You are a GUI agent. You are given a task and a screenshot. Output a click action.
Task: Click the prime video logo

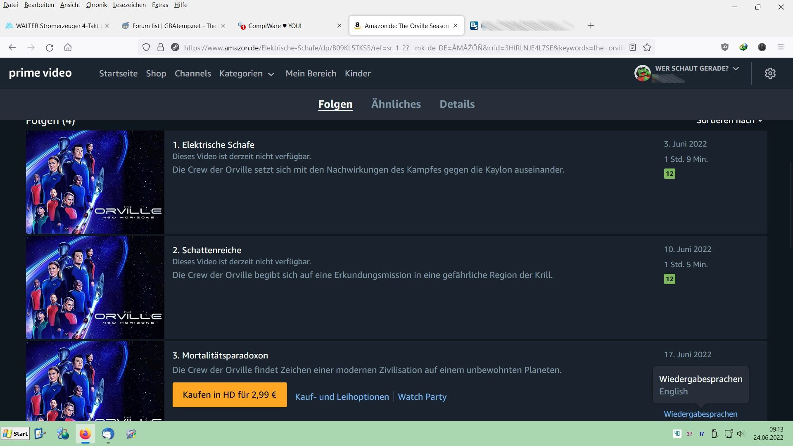[40, 73]
